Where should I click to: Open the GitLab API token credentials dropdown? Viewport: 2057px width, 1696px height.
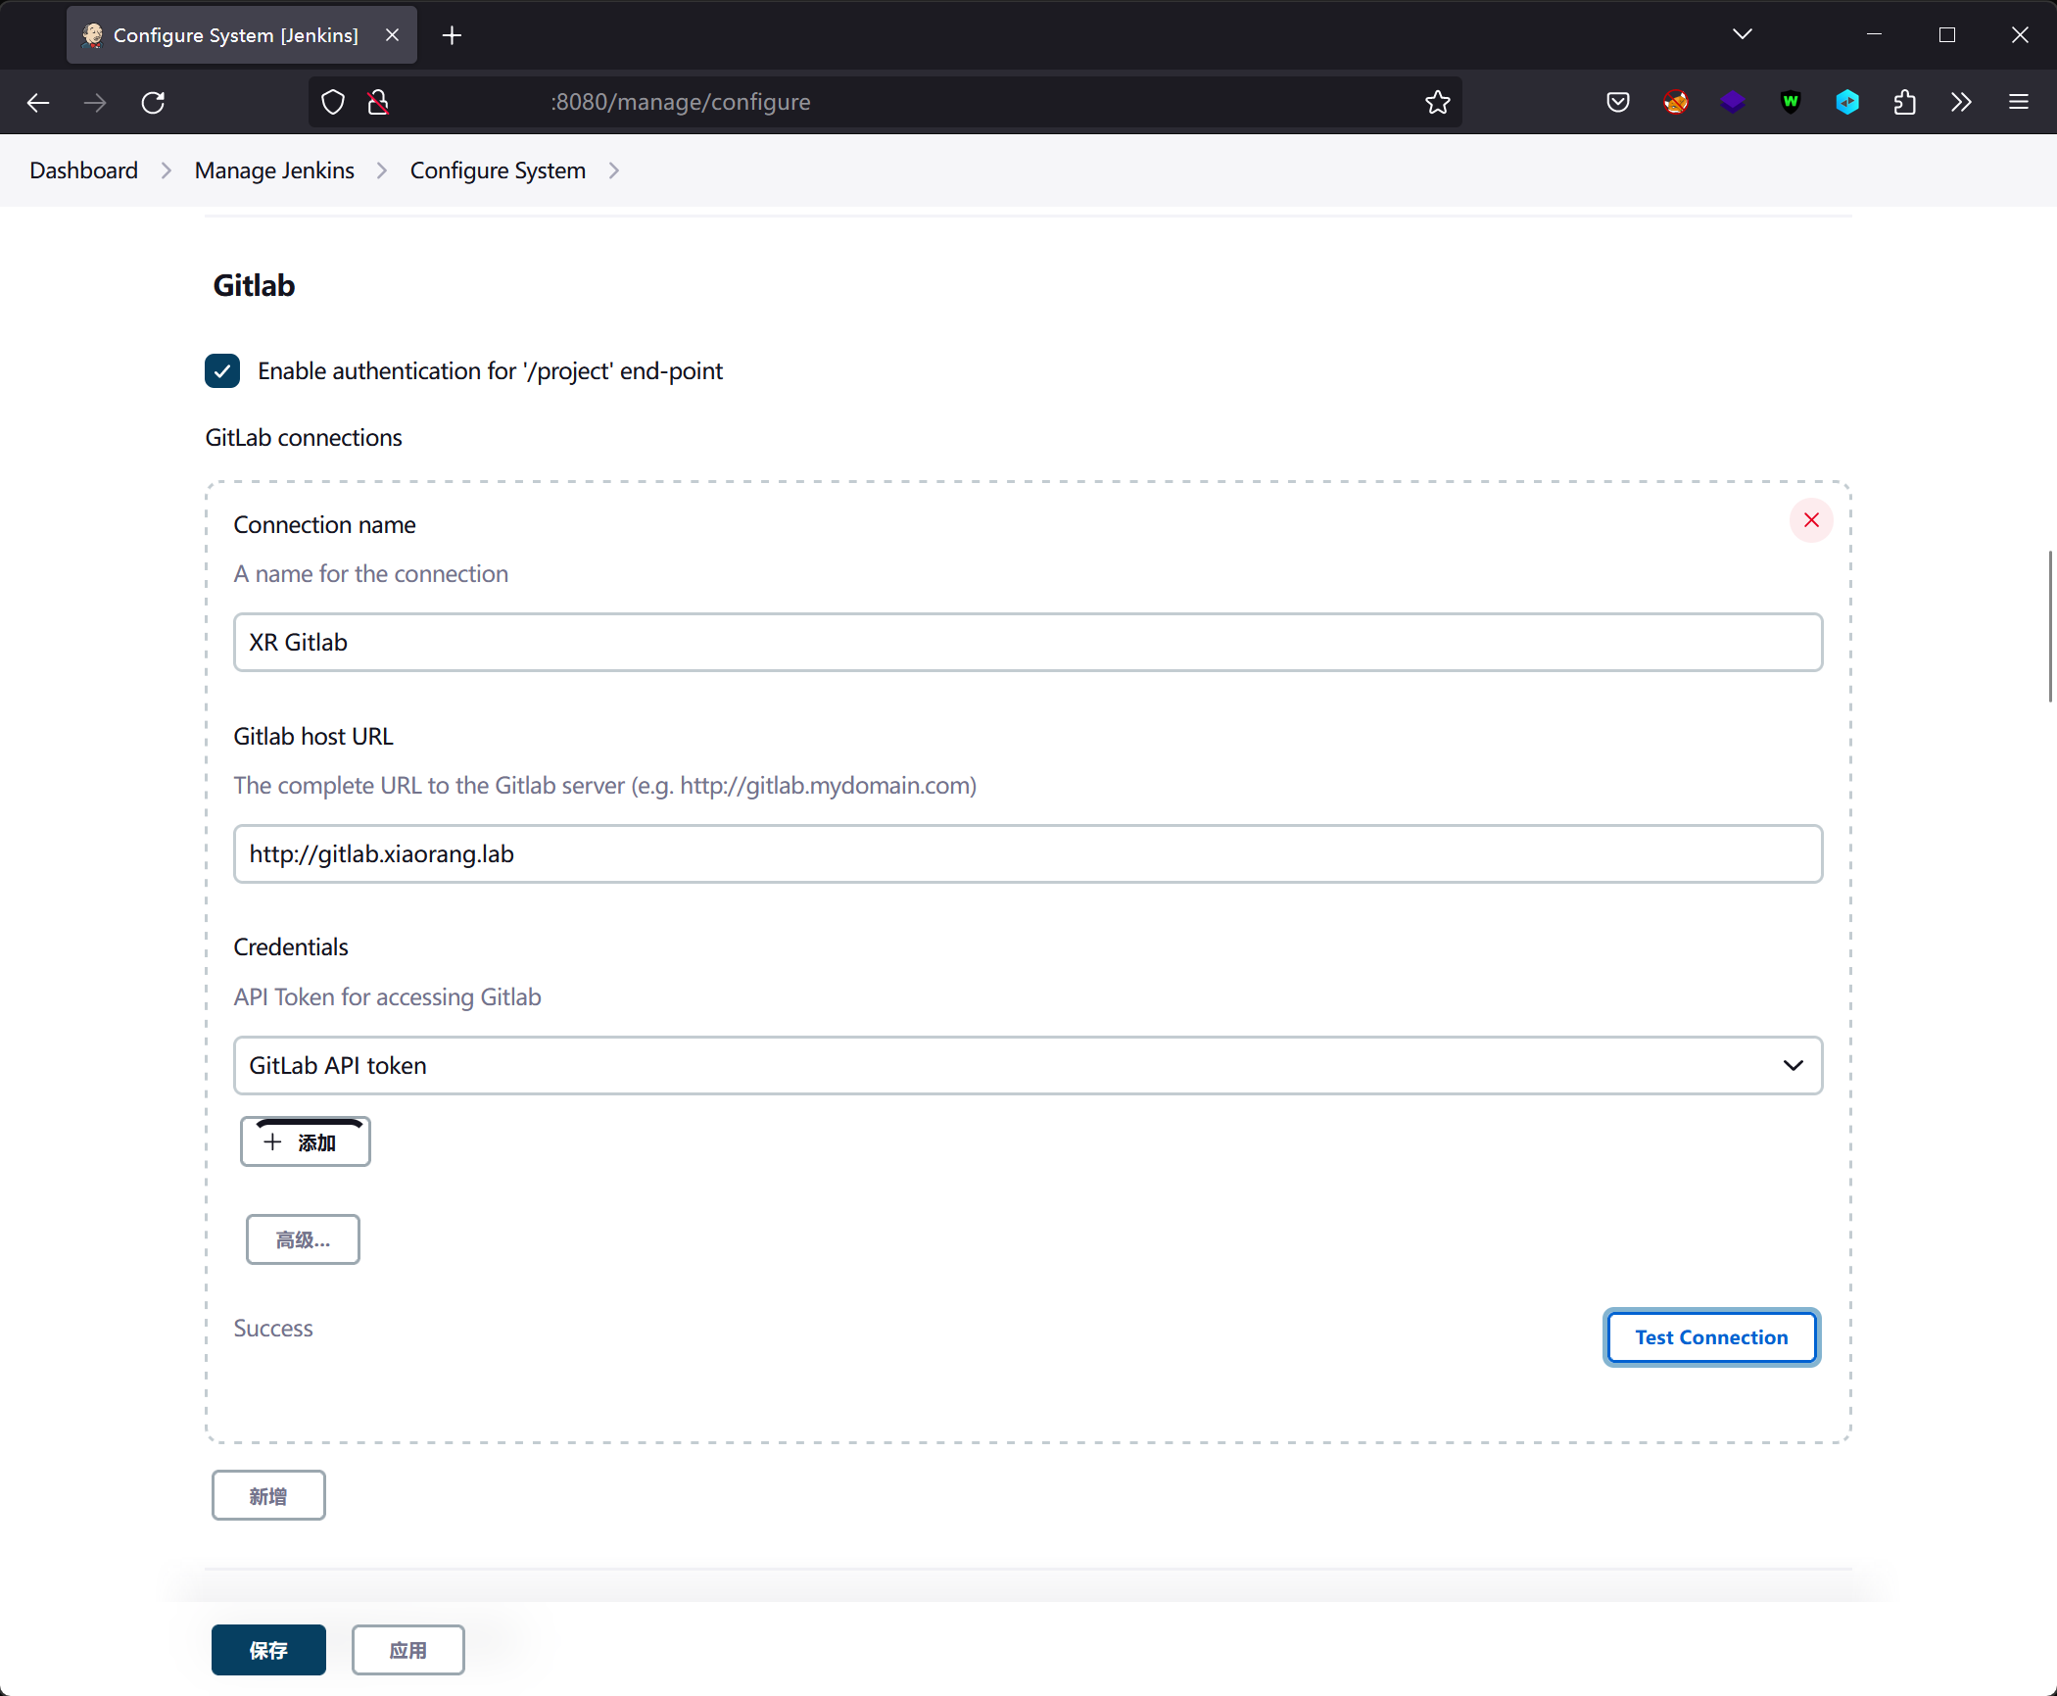[x=1027, y=1065]
